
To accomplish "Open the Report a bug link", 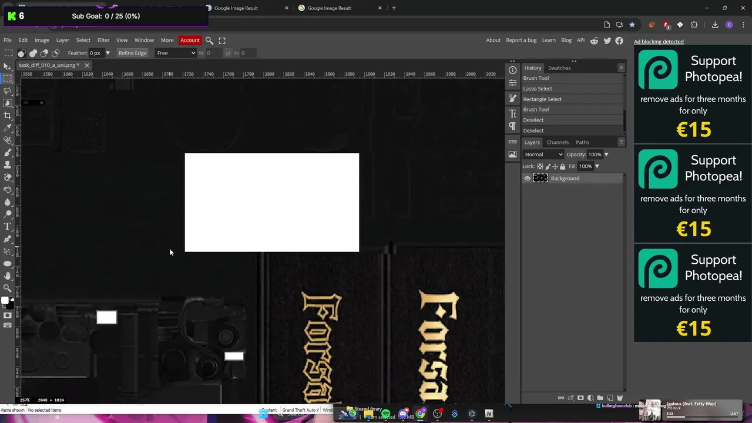I will (x=521, y=41).
